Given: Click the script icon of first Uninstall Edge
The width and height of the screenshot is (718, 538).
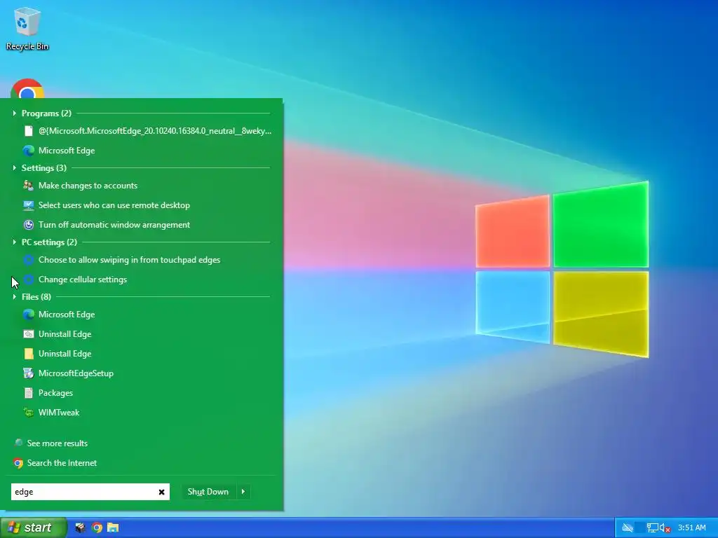Looking at the screenshot, I should pos(28,334).
